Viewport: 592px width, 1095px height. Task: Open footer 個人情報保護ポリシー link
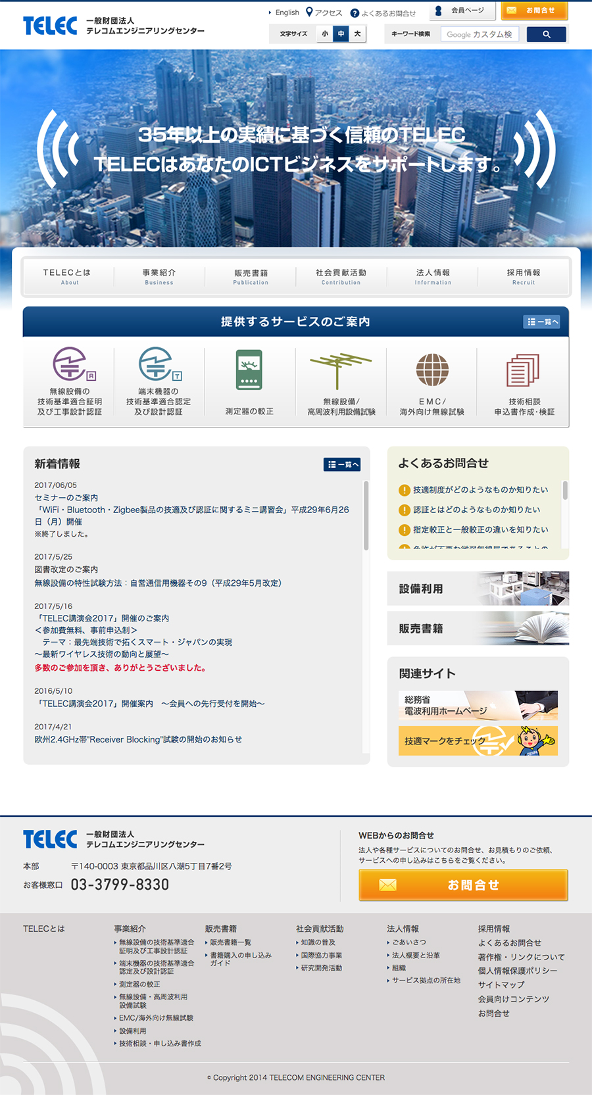coord(518,971)
